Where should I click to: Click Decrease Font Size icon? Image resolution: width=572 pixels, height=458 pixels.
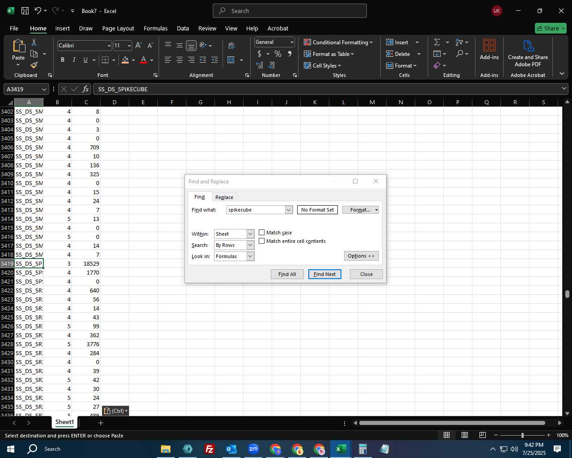(150, 46)
